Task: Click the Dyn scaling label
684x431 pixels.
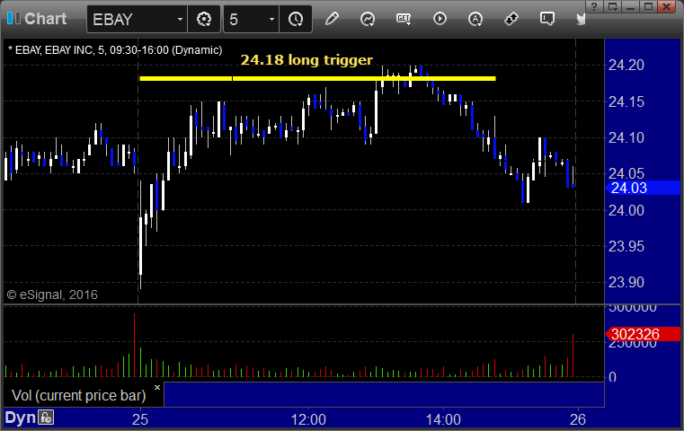Action: [20, 418]
